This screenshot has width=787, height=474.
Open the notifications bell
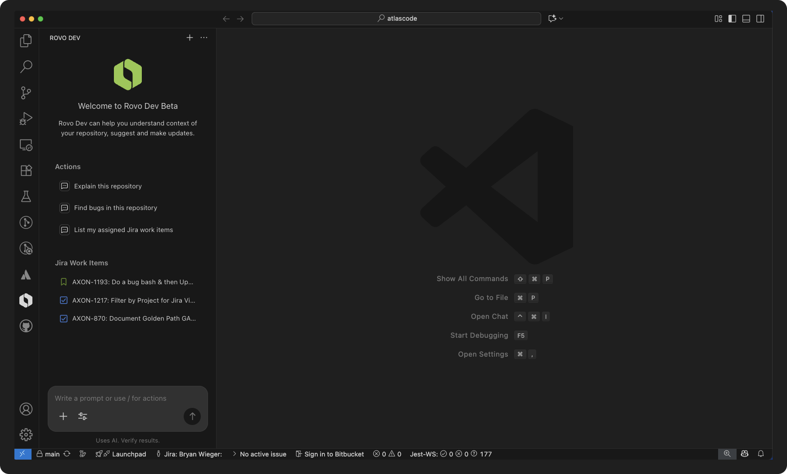pos(761,454)
